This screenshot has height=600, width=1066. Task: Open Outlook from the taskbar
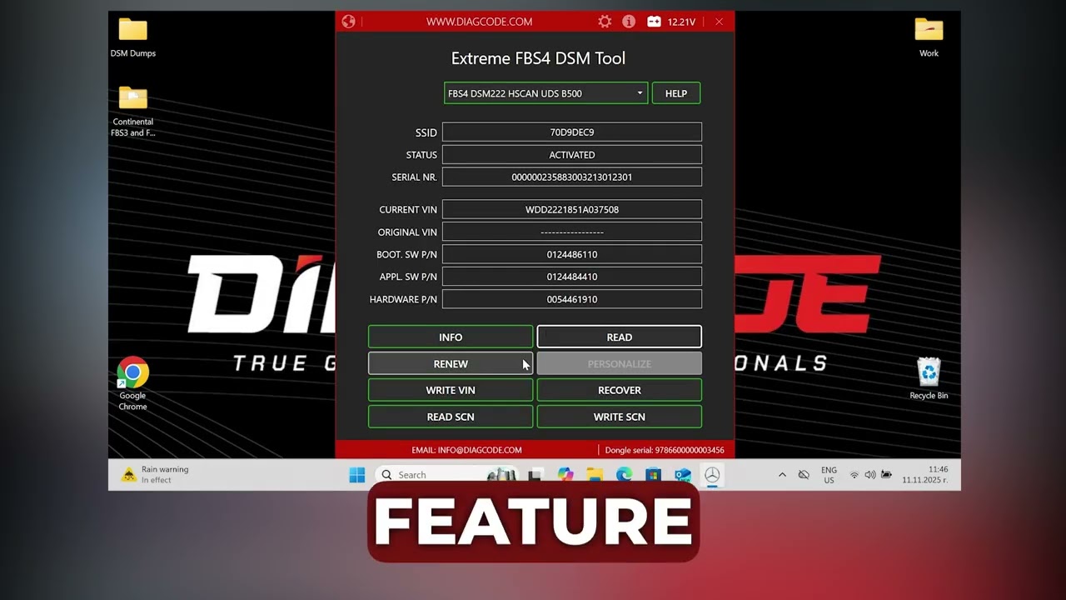(x=683, y=475)
